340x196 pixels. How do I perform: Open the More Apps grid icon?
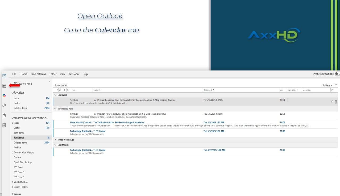coord(4,125)
